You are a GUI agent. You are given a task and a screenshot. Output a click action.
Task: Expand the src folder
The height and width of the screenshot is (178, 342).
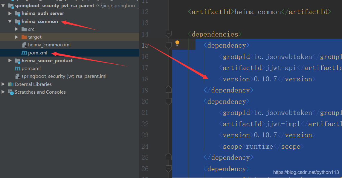[16, 29]
